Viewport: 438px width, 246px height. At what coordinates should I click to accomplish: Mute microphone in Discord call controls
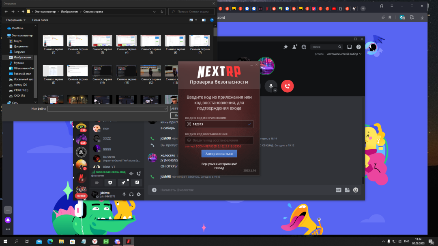click(x=271, y=86)
